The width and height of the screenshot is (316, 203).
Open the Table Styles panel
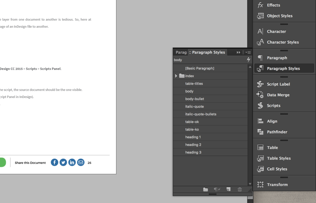279,158
